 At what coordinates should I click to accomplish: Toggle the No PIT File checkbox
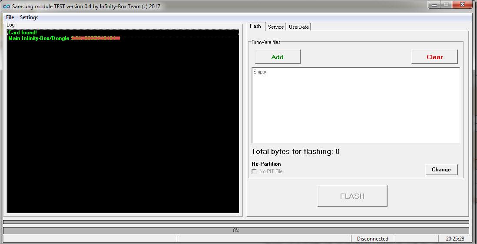tap(254, 171)
